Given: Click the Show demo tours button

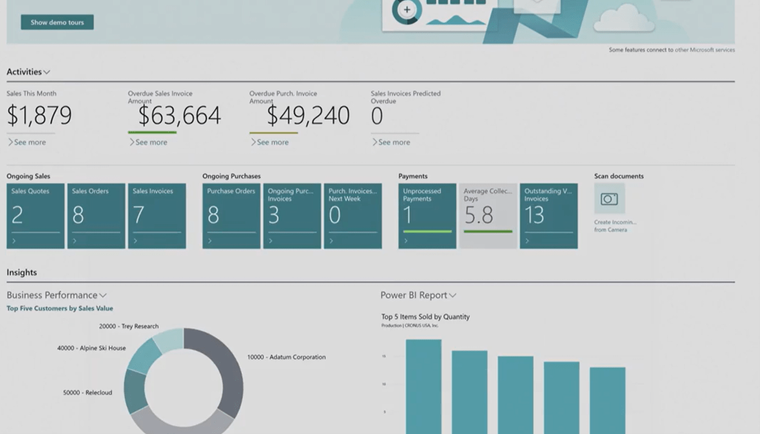Looking at the screenshot, I should (x=57, y=22).
